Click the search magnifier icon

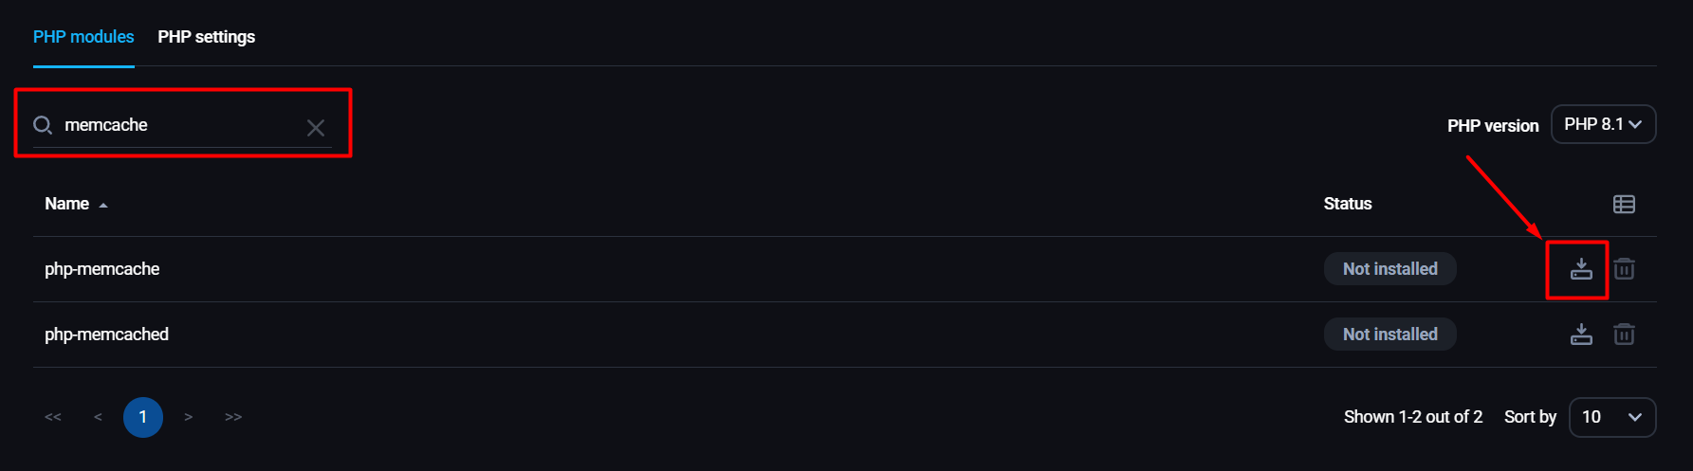point(43,125)
